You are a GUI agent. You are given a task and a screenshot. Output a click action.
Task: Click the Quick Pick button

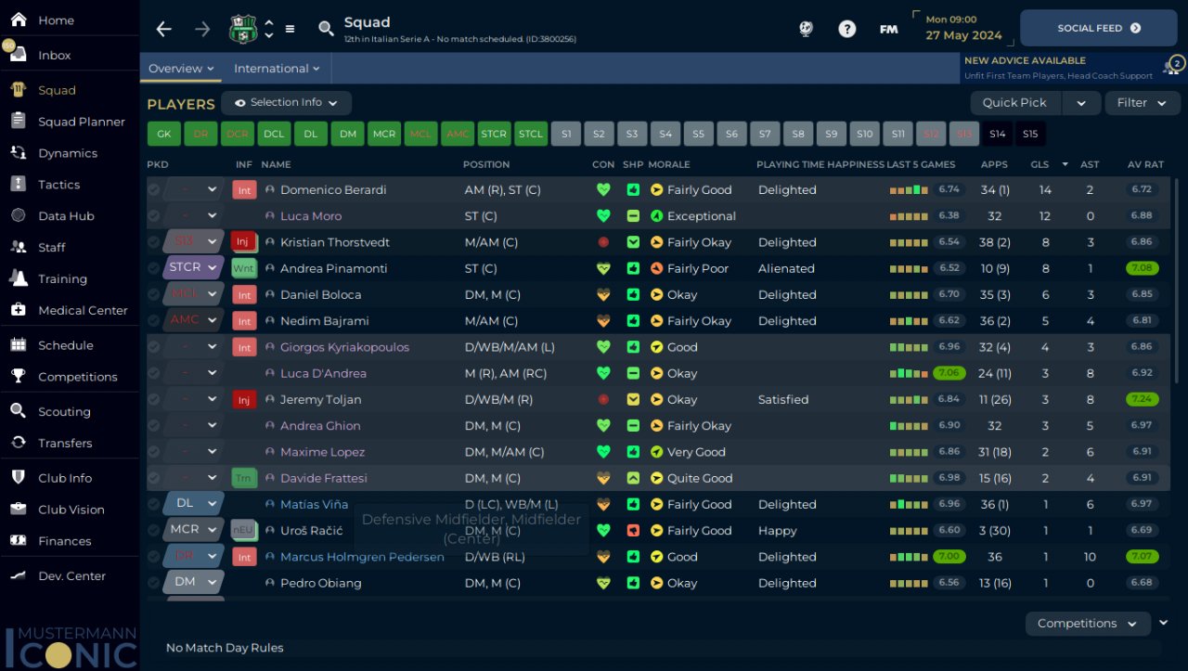click(1014, 103)
